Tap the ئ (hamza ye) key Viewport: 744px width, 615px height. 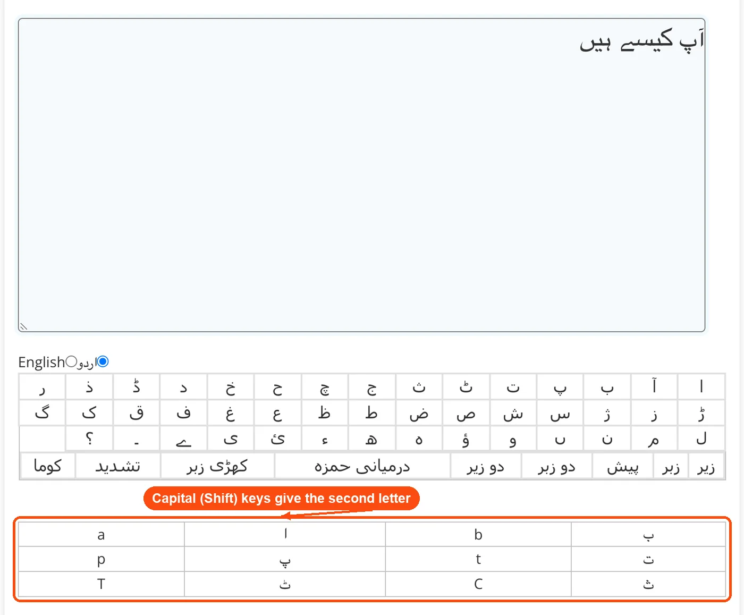(277, 439)
